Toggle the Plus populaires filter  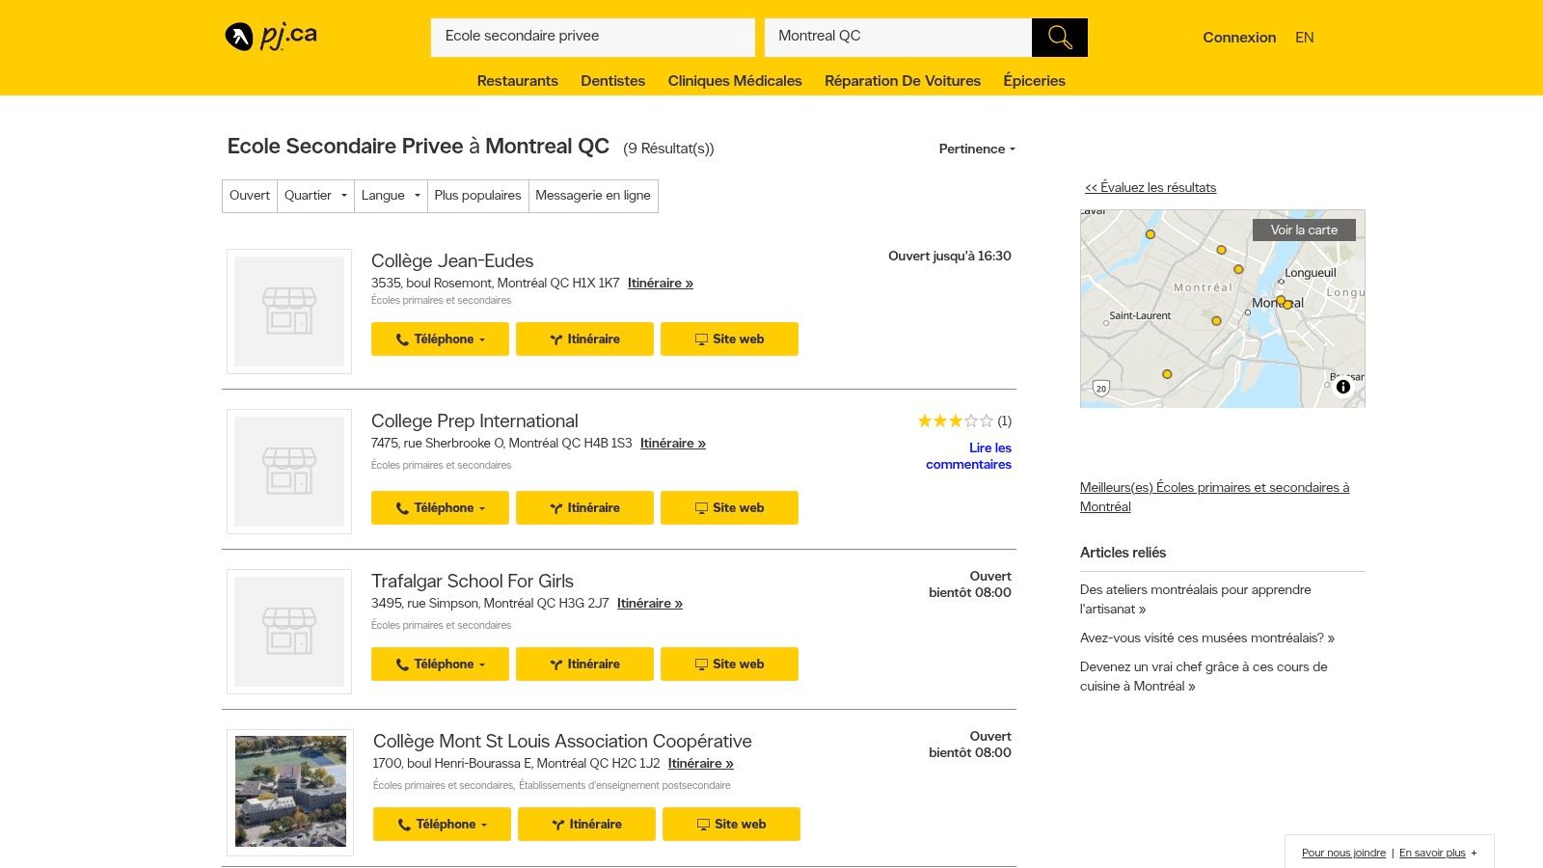point(477,196)
